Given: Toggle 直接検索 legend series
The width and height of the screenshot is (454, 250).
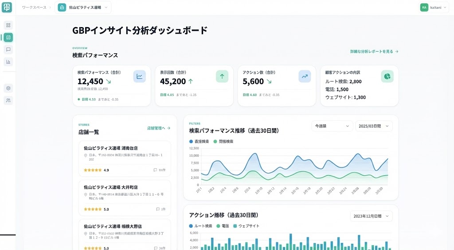Looking at the screenshot, I should [199, 141].
